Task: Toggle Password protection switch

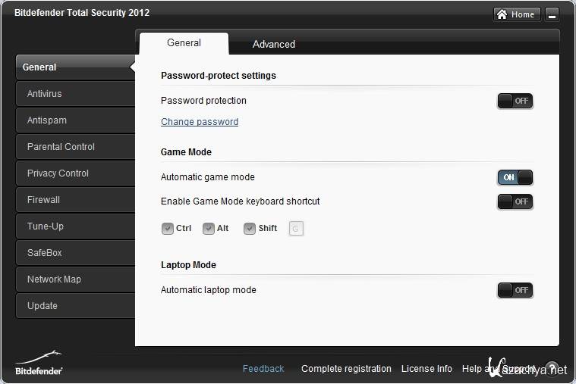Action: [x=515, y=101]
